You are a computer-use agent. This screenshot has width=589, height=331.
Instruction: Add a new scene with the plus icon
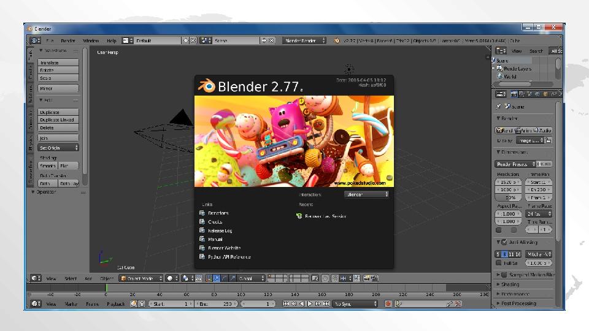[x=264, y=40]
